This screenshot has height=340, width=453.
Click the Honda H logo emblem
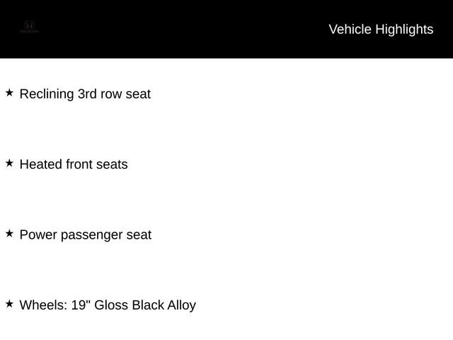(x=29, y=25)
